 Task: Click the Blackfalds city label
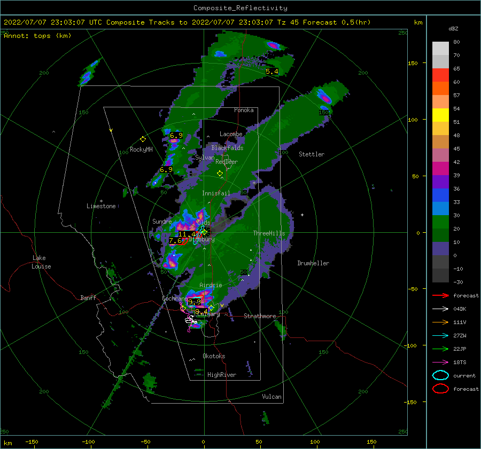(x=227, y=148)
